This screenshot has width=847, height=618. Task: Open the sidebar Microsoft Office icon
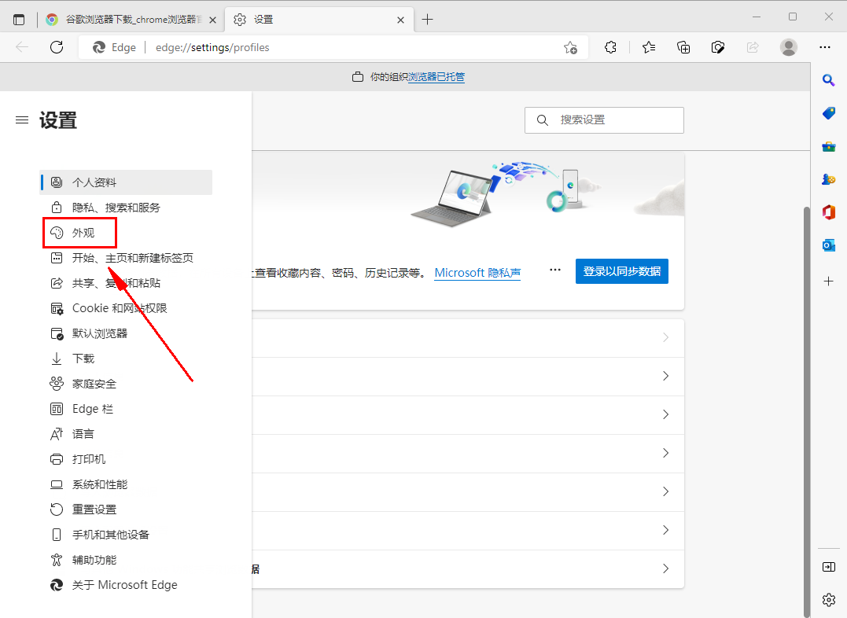(829, 212)
